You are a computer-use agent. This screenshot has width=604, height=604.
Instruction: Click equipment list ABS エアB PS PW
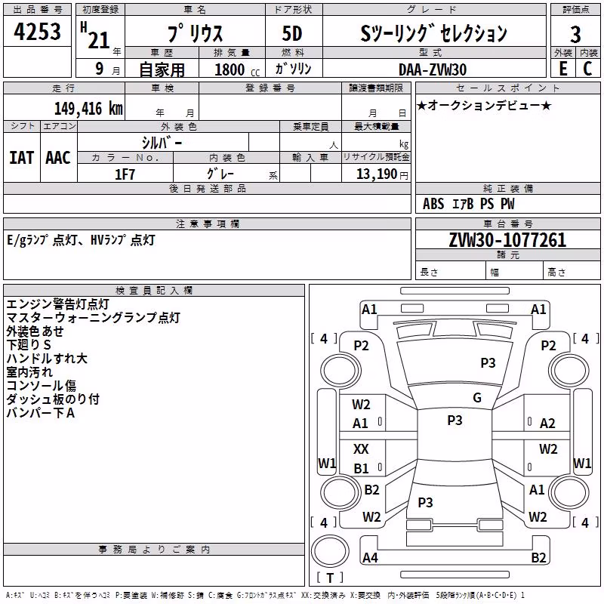click(x=468, y=204)
